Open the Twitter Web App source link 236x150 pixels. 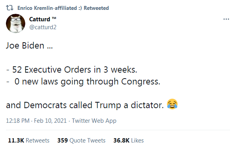point(94,121)
